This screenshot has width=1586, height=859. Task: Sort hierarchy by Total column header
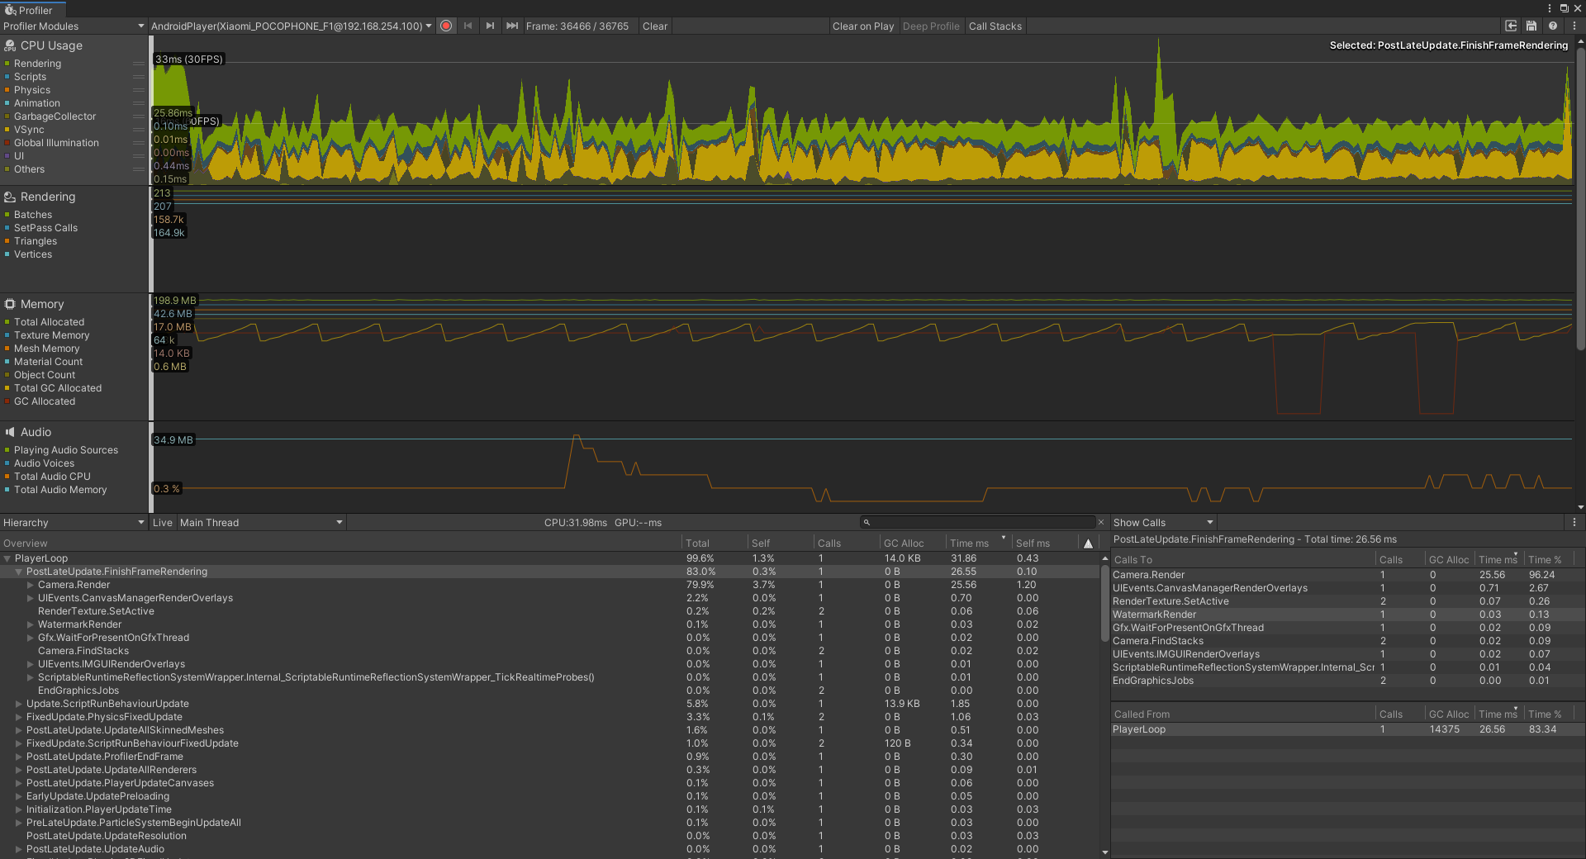point(715,543)
